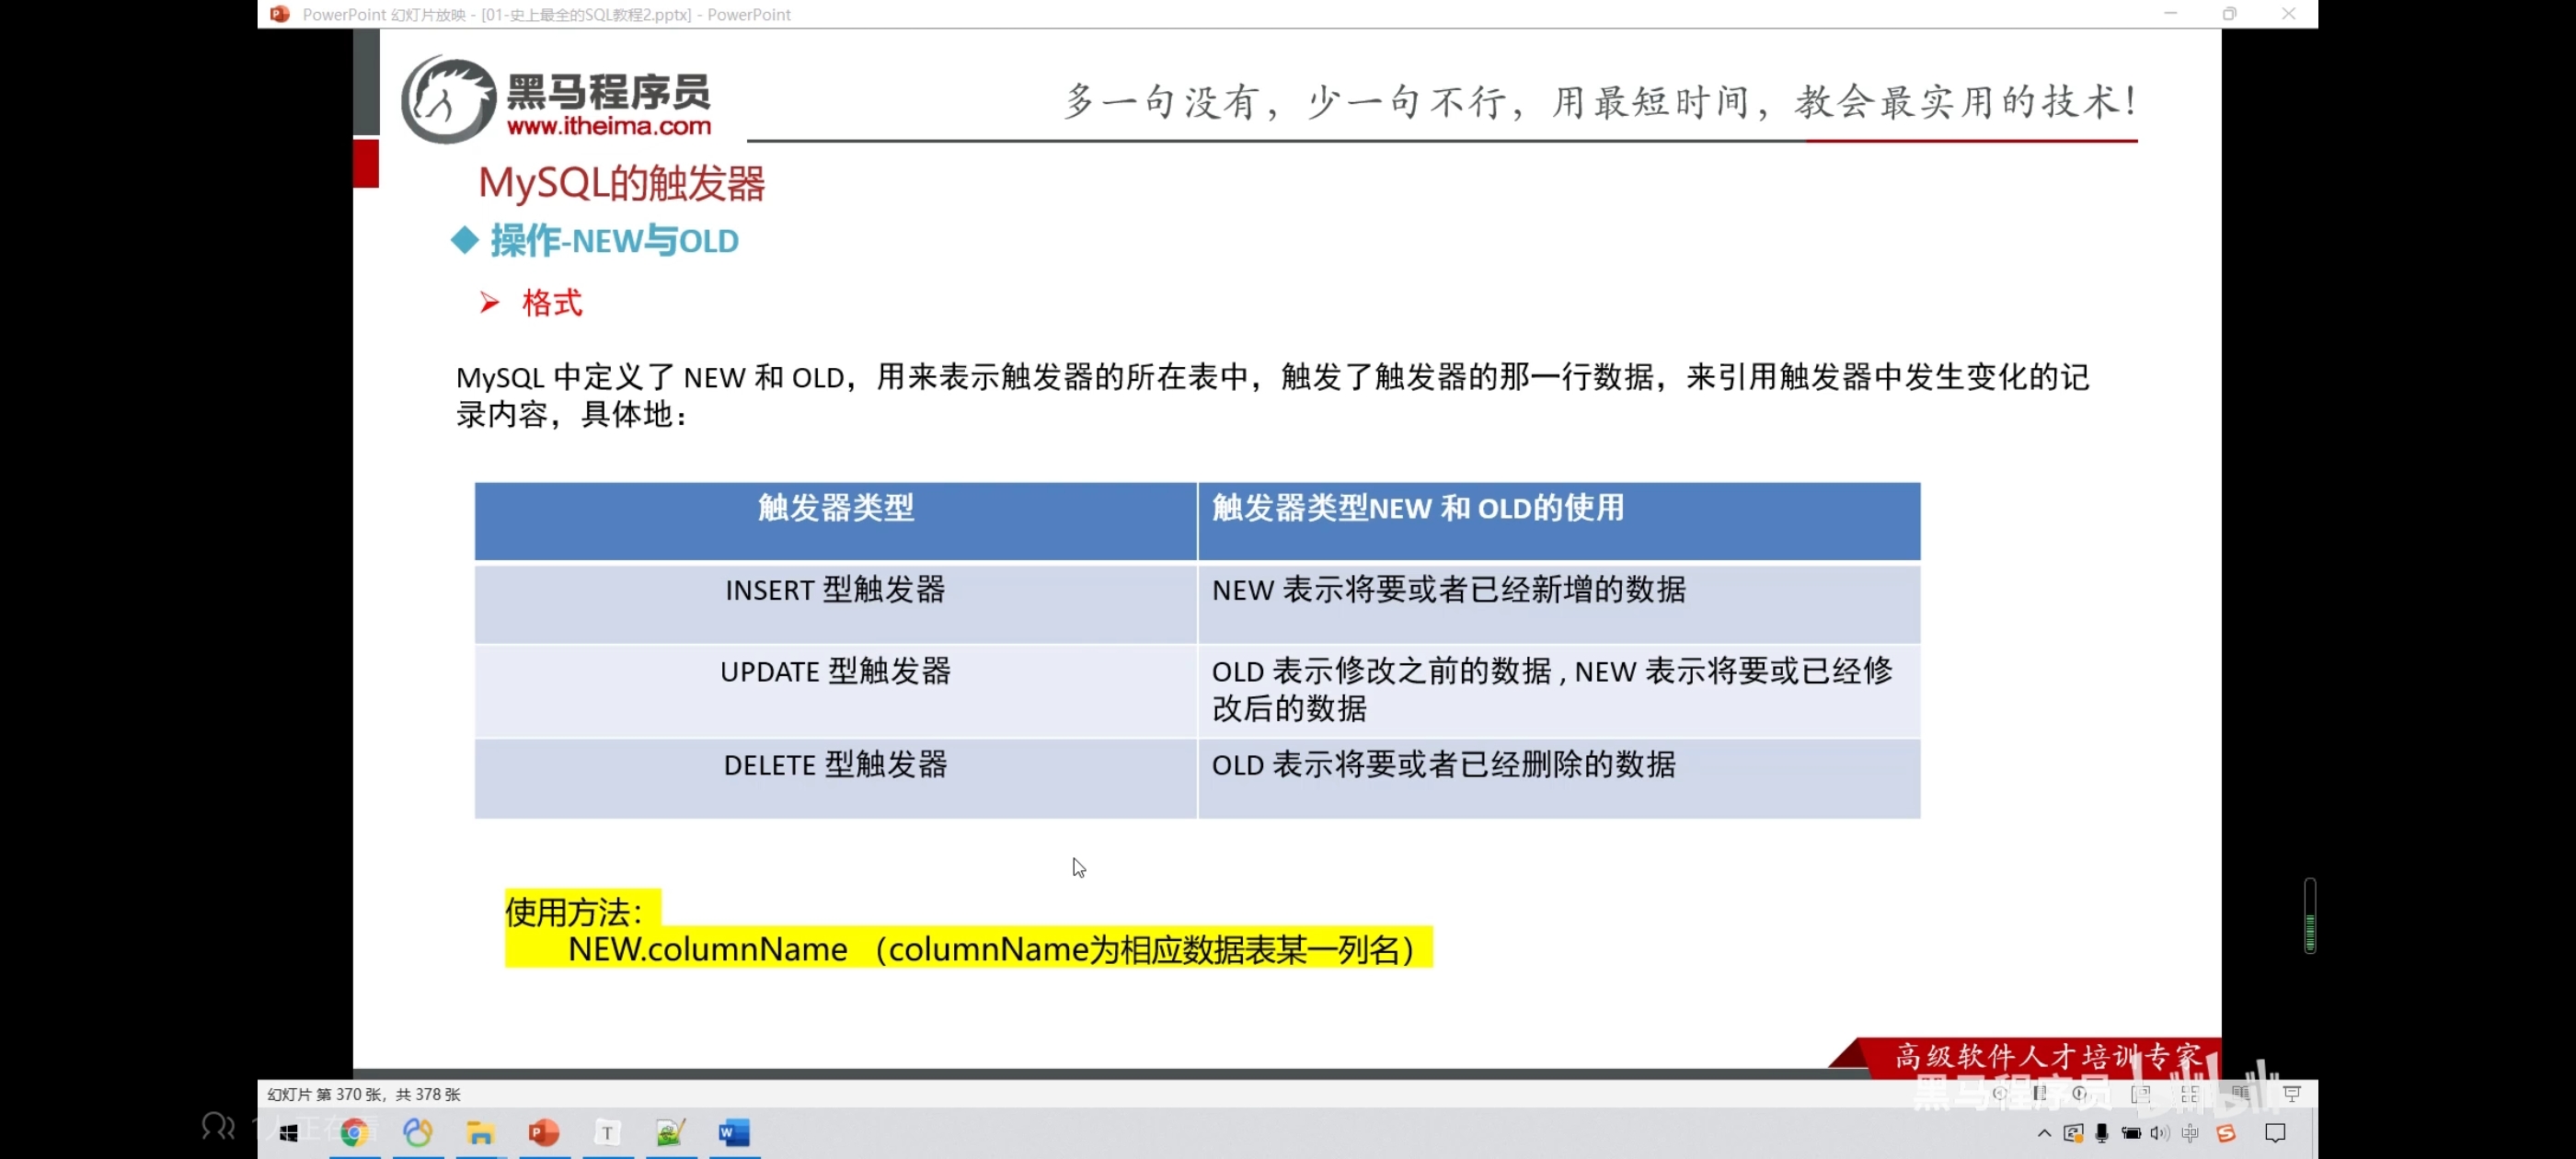Switch to Word in the taskbar
Image resolution: width=2576 pixels, height=1159 pixels.
click(x=734, y=1133)
